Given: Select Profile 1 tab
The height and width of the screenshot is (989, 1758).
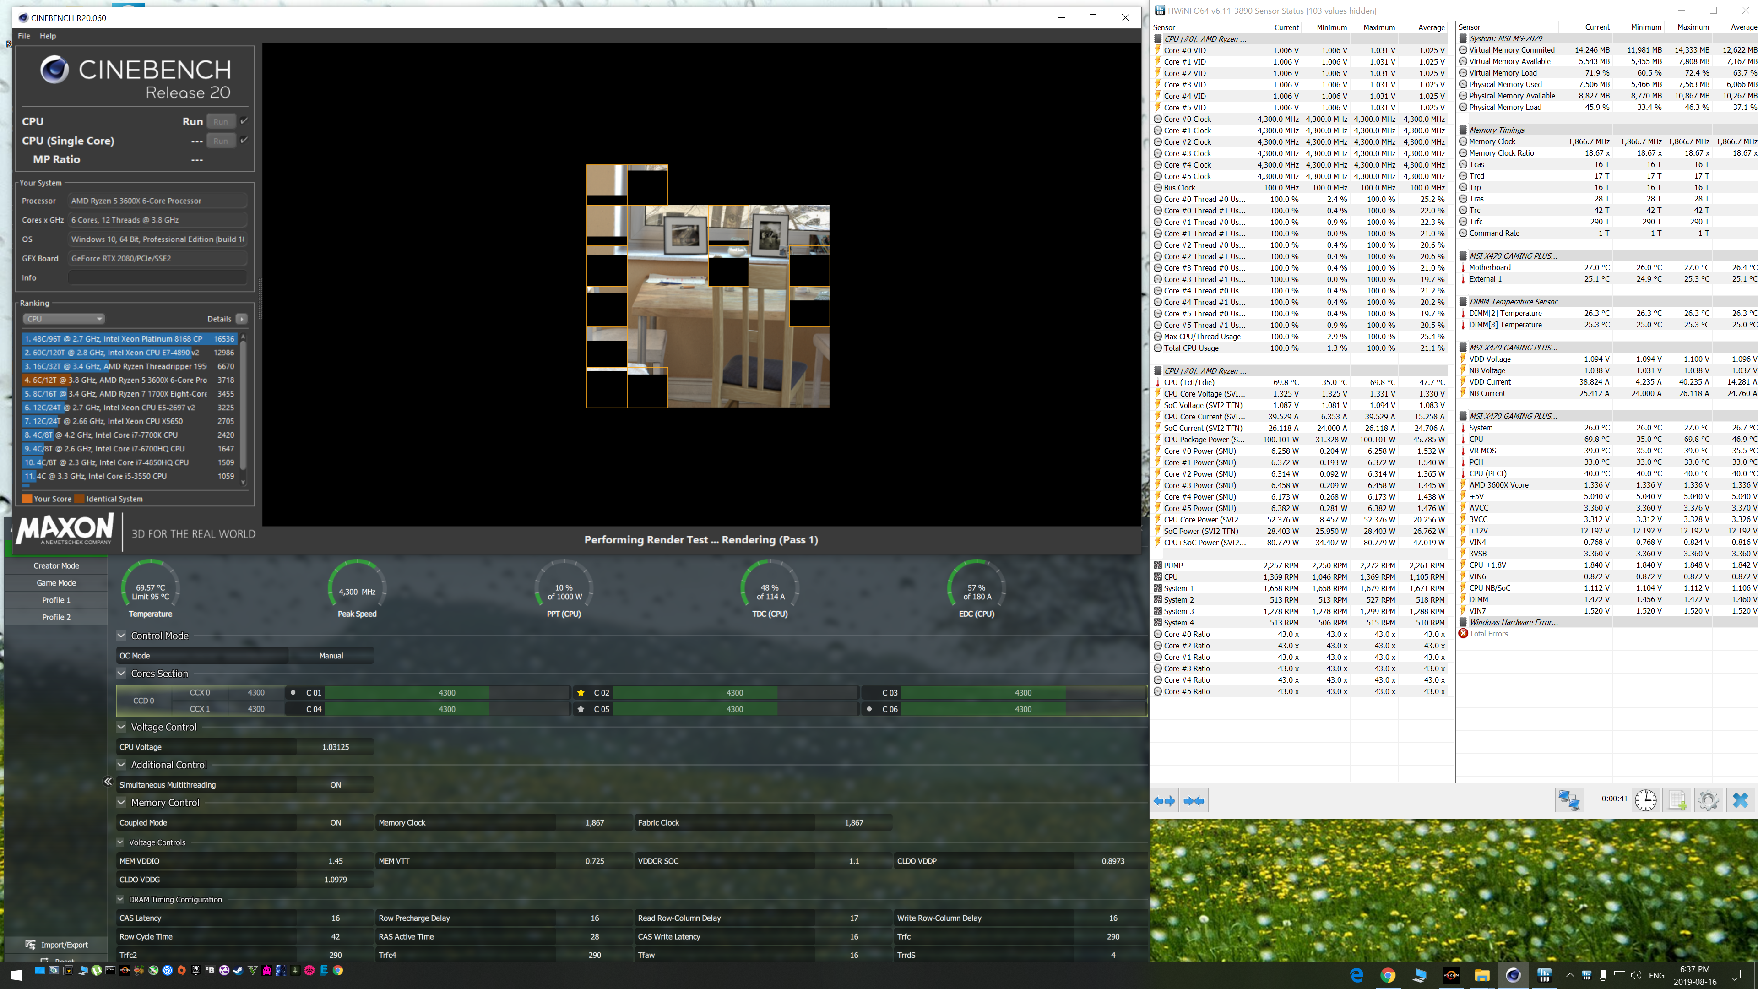Looking at the screenshot, I should point(56,599).
